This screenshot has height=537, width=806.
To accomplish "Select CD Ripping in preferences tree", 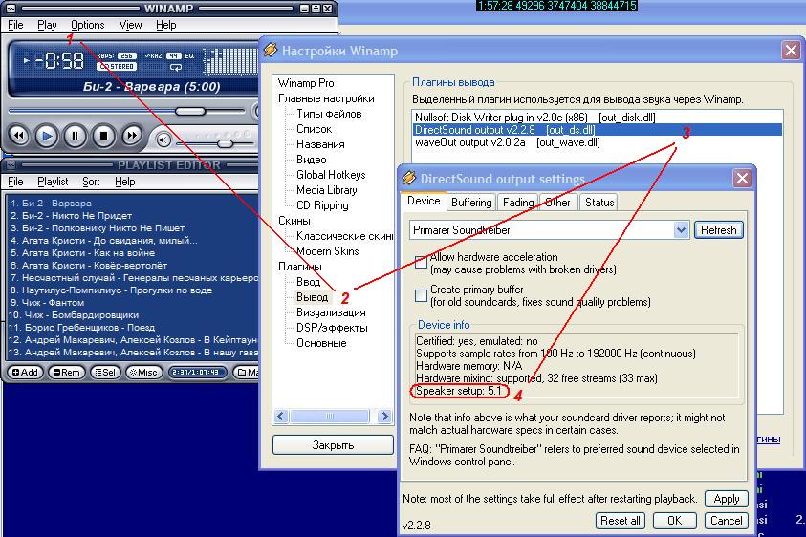I will tap(322, 205).
